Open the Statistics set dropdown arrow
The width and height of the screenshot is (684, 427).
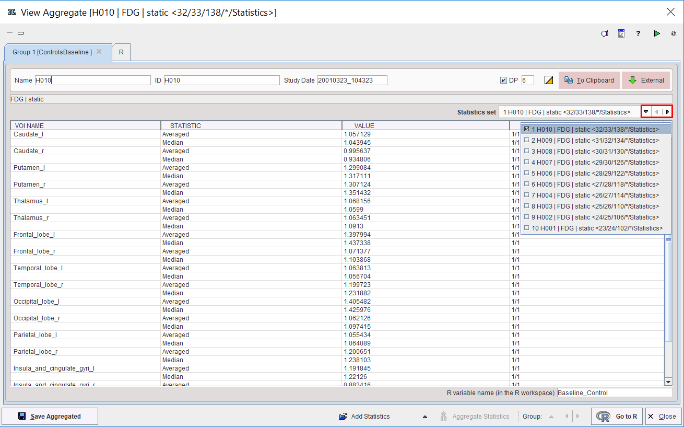646,112
